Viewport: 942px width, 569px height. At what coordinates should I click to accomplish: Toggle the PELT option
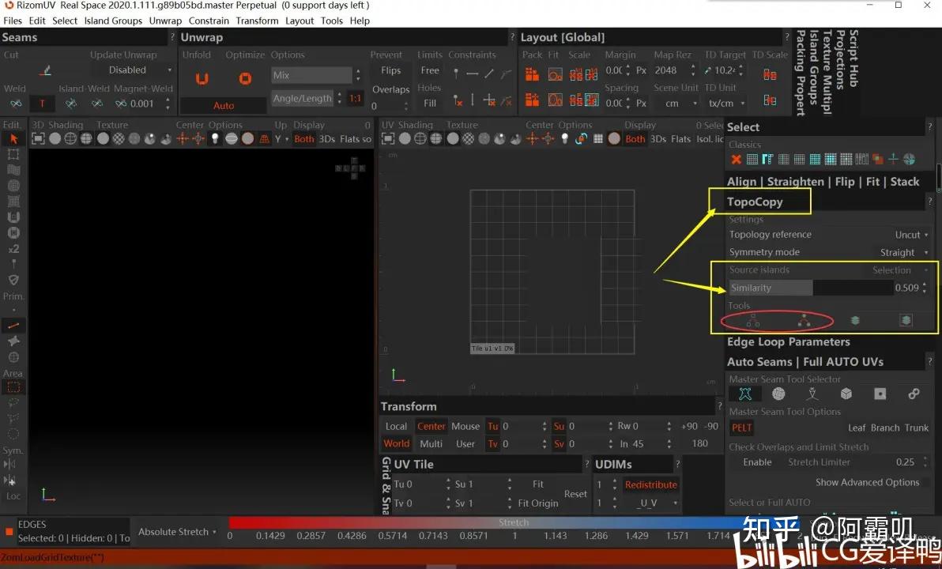click(741, 428)
